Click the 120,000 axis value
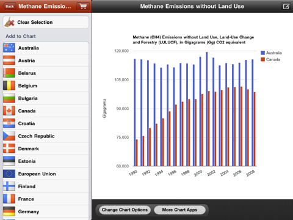Image resolution: width=293 pixels, height=220 pixels. (121, 51)
